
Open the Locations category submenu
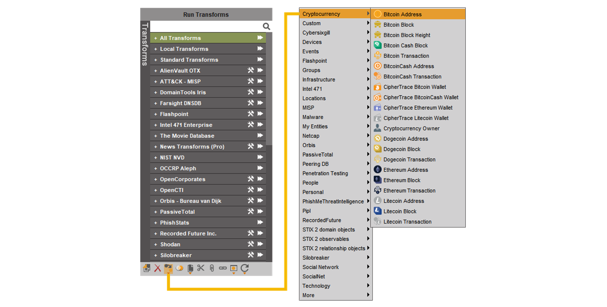[335, 98]
